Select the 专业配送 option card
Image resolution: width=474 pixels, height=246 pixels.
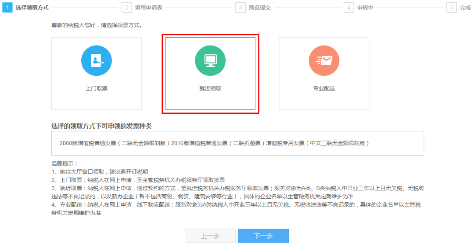click(x=324, y=74)
